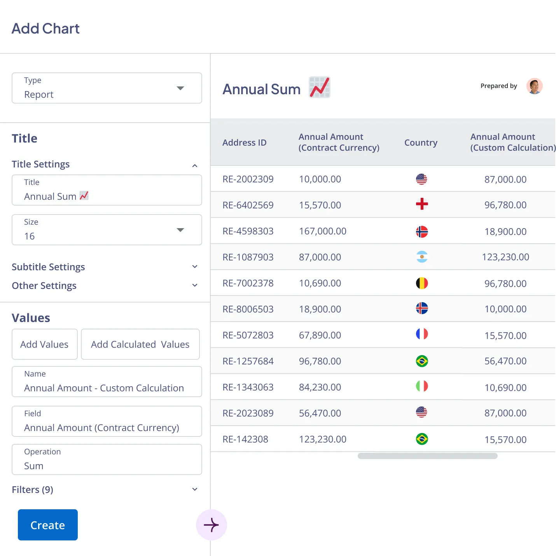This screenshot has width=556, height=556.
Task: Click the Operation field showing Sum
Action: pos(107,459)
